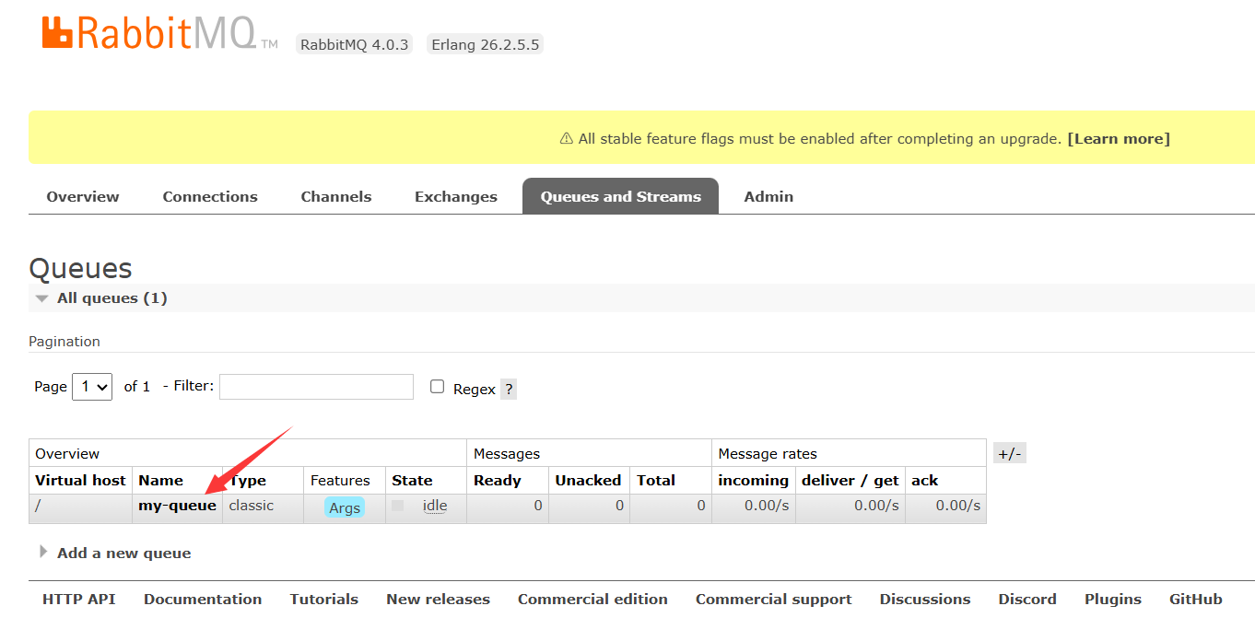Visit the Commercial edition link
Screen dimensions: 1255x641
pos(592,599)
